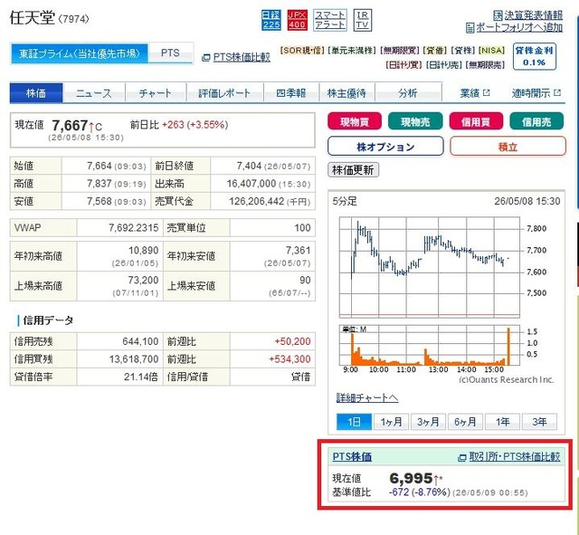Click the VWAP value 7,692.2315

click(x=134, y=227)
